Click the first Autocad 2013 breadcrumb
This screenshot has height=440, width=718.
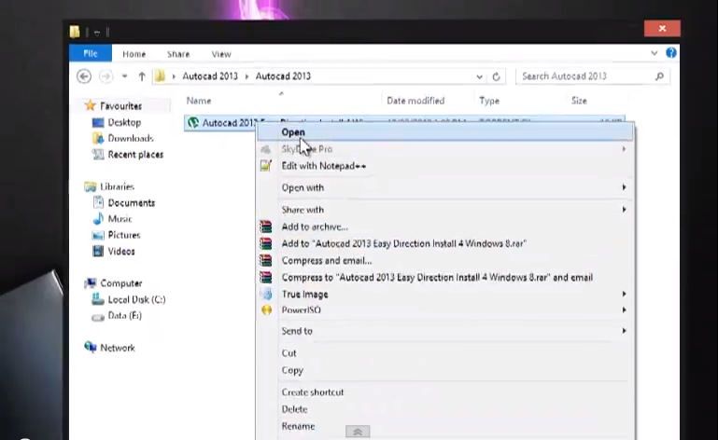(210, 76)
